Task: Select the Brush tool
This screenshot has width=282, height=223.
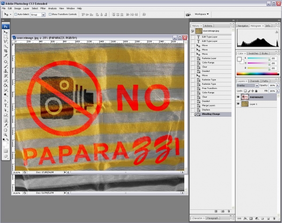Action: pos(6,66)
